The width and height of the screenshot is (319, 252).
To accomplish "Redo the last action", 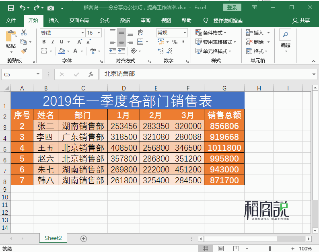I will [37, 8].
